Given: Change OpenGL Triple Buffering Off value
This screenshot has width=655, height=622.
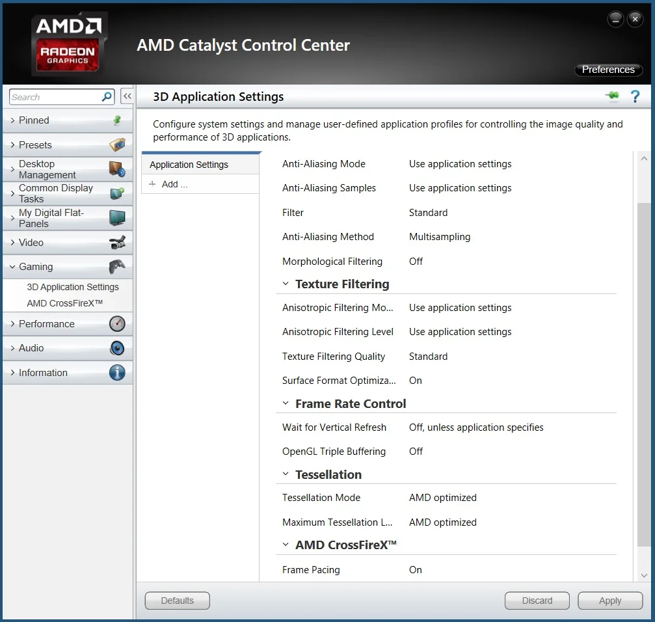Looking at the screenshot, I should [416, 452].
